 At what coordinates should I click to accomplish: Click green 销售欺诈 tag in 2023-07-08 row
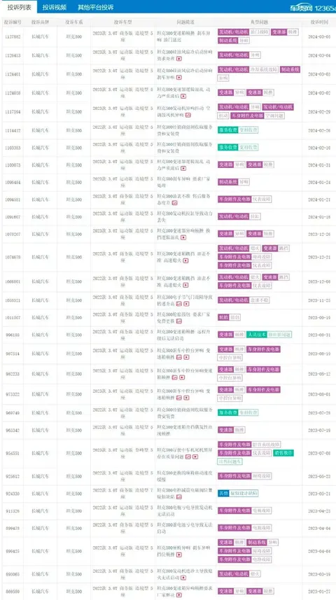[283, 453]
